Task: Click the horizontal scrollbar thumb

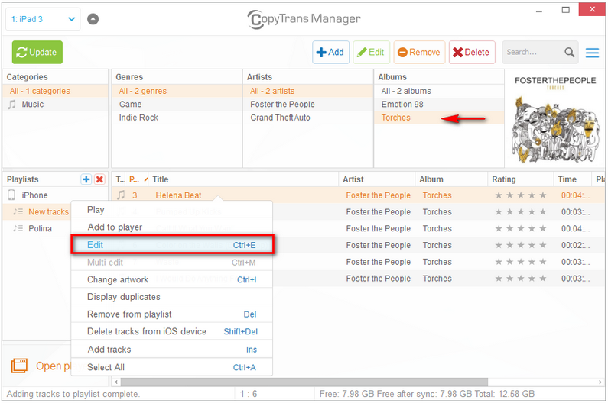Action: pos(304,382)
